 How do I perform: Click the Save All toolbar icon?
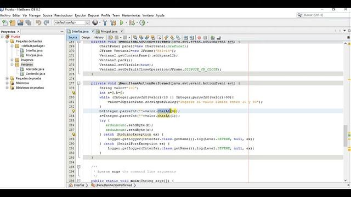29,22
